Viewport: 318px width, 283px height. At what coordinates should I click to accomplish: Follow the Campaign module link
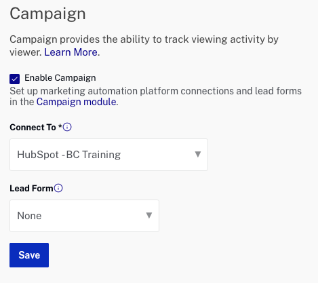tap(77, 102)
